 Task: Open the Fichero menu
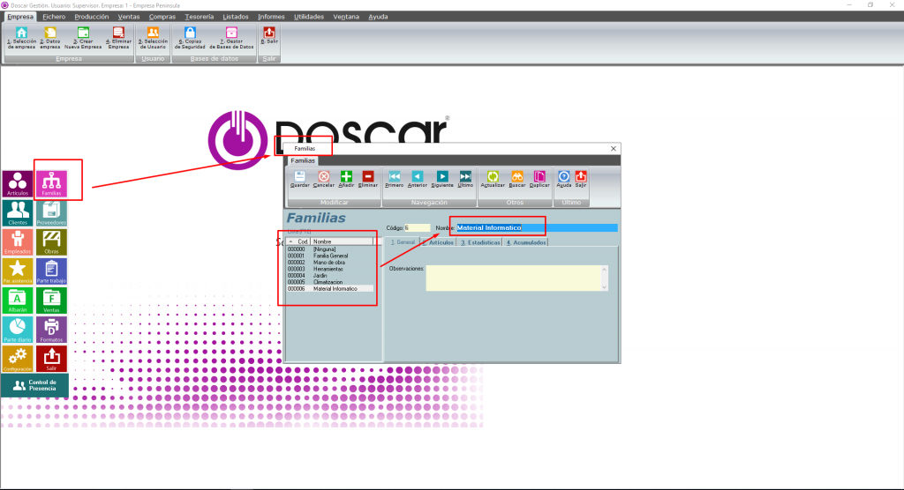click(x=54, y=17)
